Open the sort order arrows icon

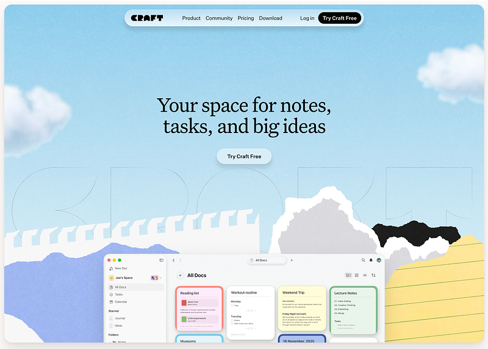point(373,275)
